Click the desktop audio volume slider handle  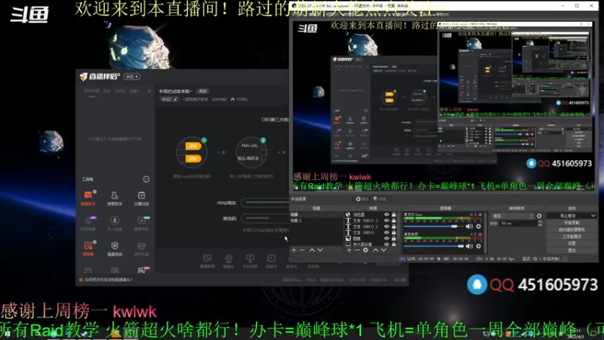coord(461,246)
